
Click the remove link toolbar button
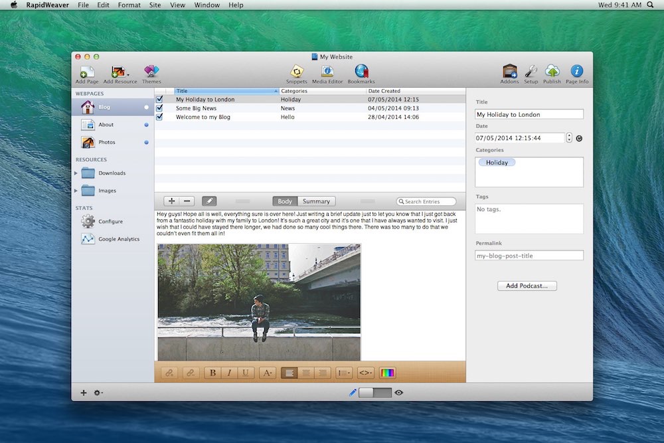click(191, 373)
